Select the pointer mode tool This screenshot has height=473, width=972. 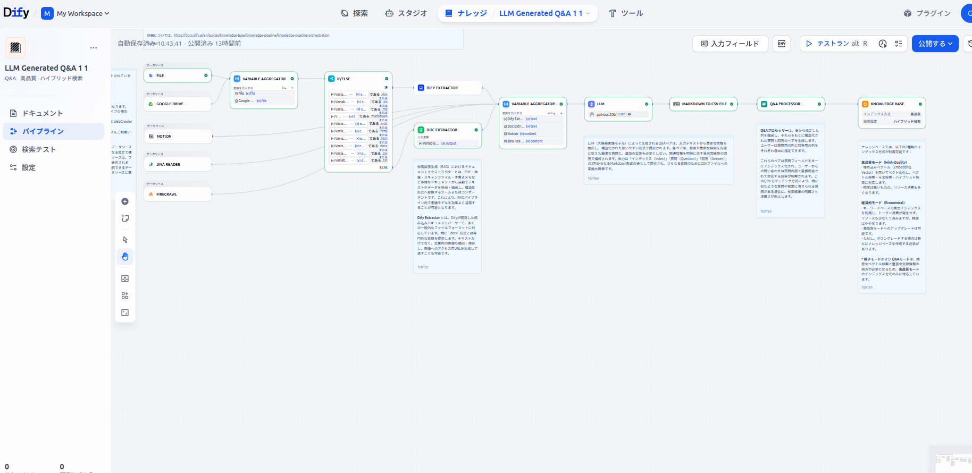[125, 240]
